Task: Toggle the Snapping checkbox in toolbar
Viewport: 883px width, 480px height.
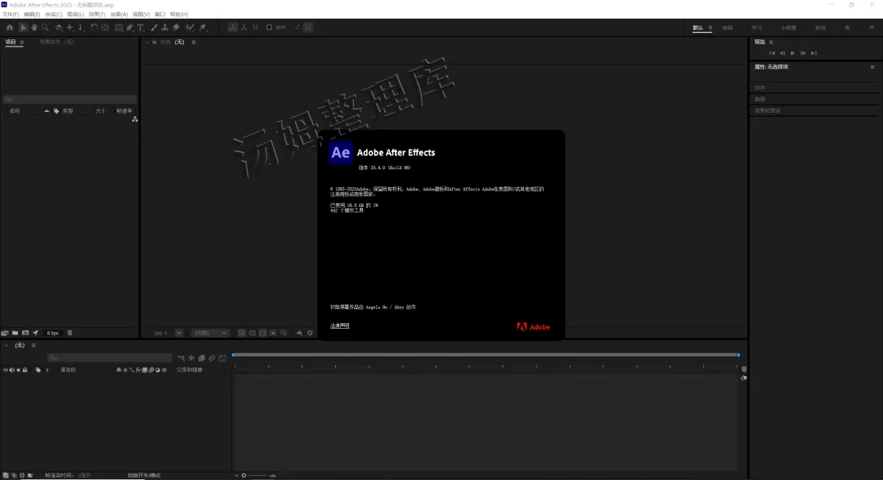Action: point(269,27)
